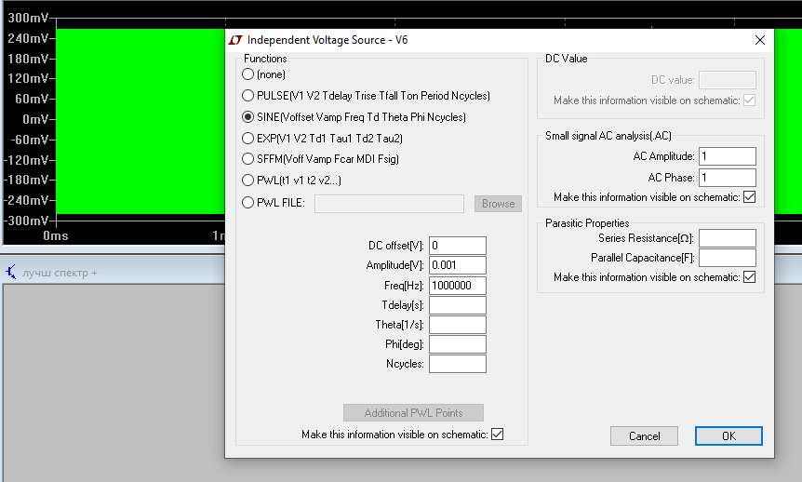Click the AC Amplitude input field
802x482 pixels.
click(728, 156)
